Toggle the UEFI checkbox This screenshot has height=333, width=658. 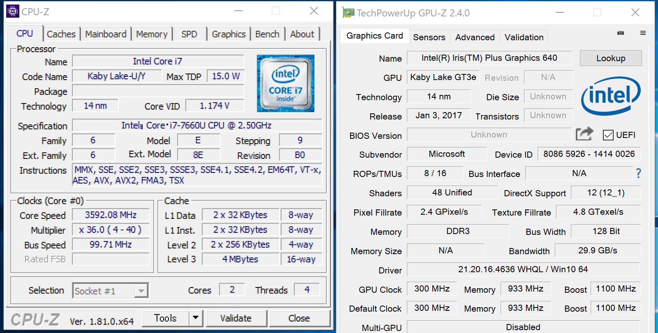[x=608, y=135]
